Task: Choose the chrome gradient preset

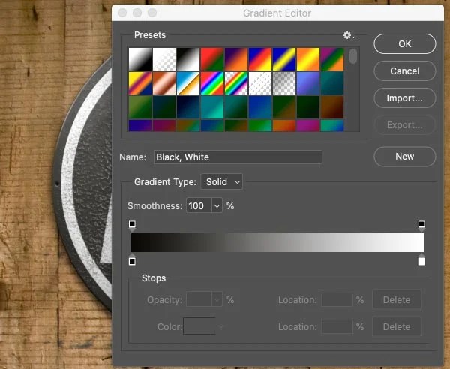Action: pyautogui.click(x=188, y=83)
